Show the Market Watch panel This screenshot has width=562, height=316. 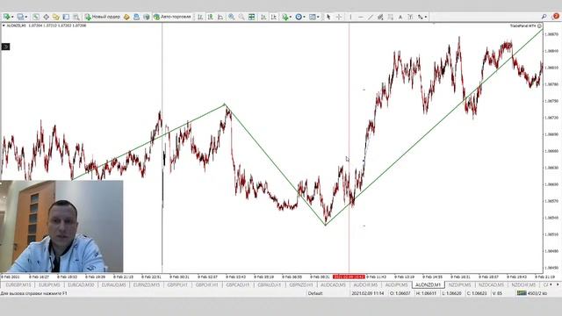[36, 17]
